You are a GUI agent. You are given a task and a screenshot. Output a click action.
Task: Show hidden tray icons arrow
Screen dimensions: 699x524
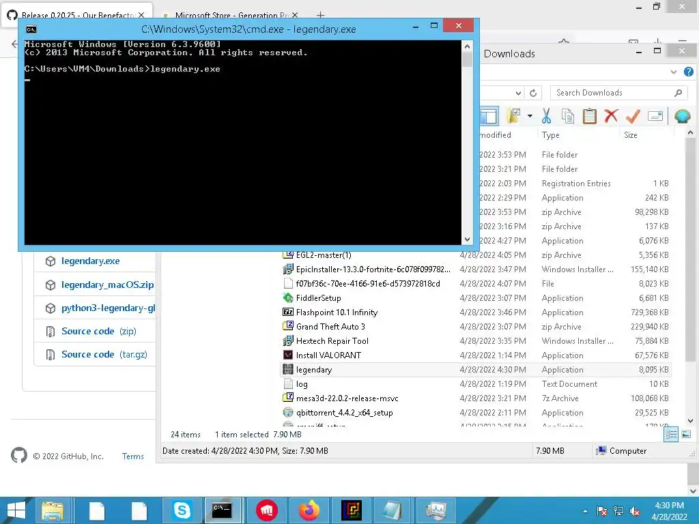(585, 511)
